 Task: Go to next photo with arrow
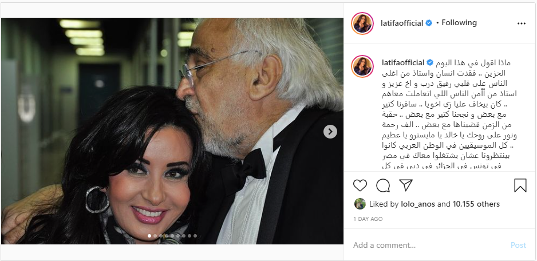[x=330, y=132]
